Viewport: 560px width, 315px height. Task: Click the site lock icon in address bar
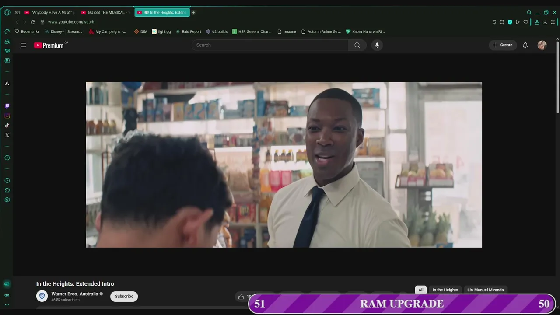(x=42, y=22)
